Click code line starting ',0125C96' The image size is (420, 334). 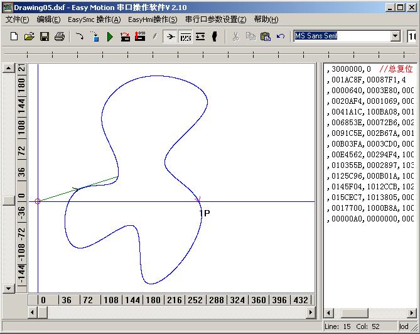(370, 176)
